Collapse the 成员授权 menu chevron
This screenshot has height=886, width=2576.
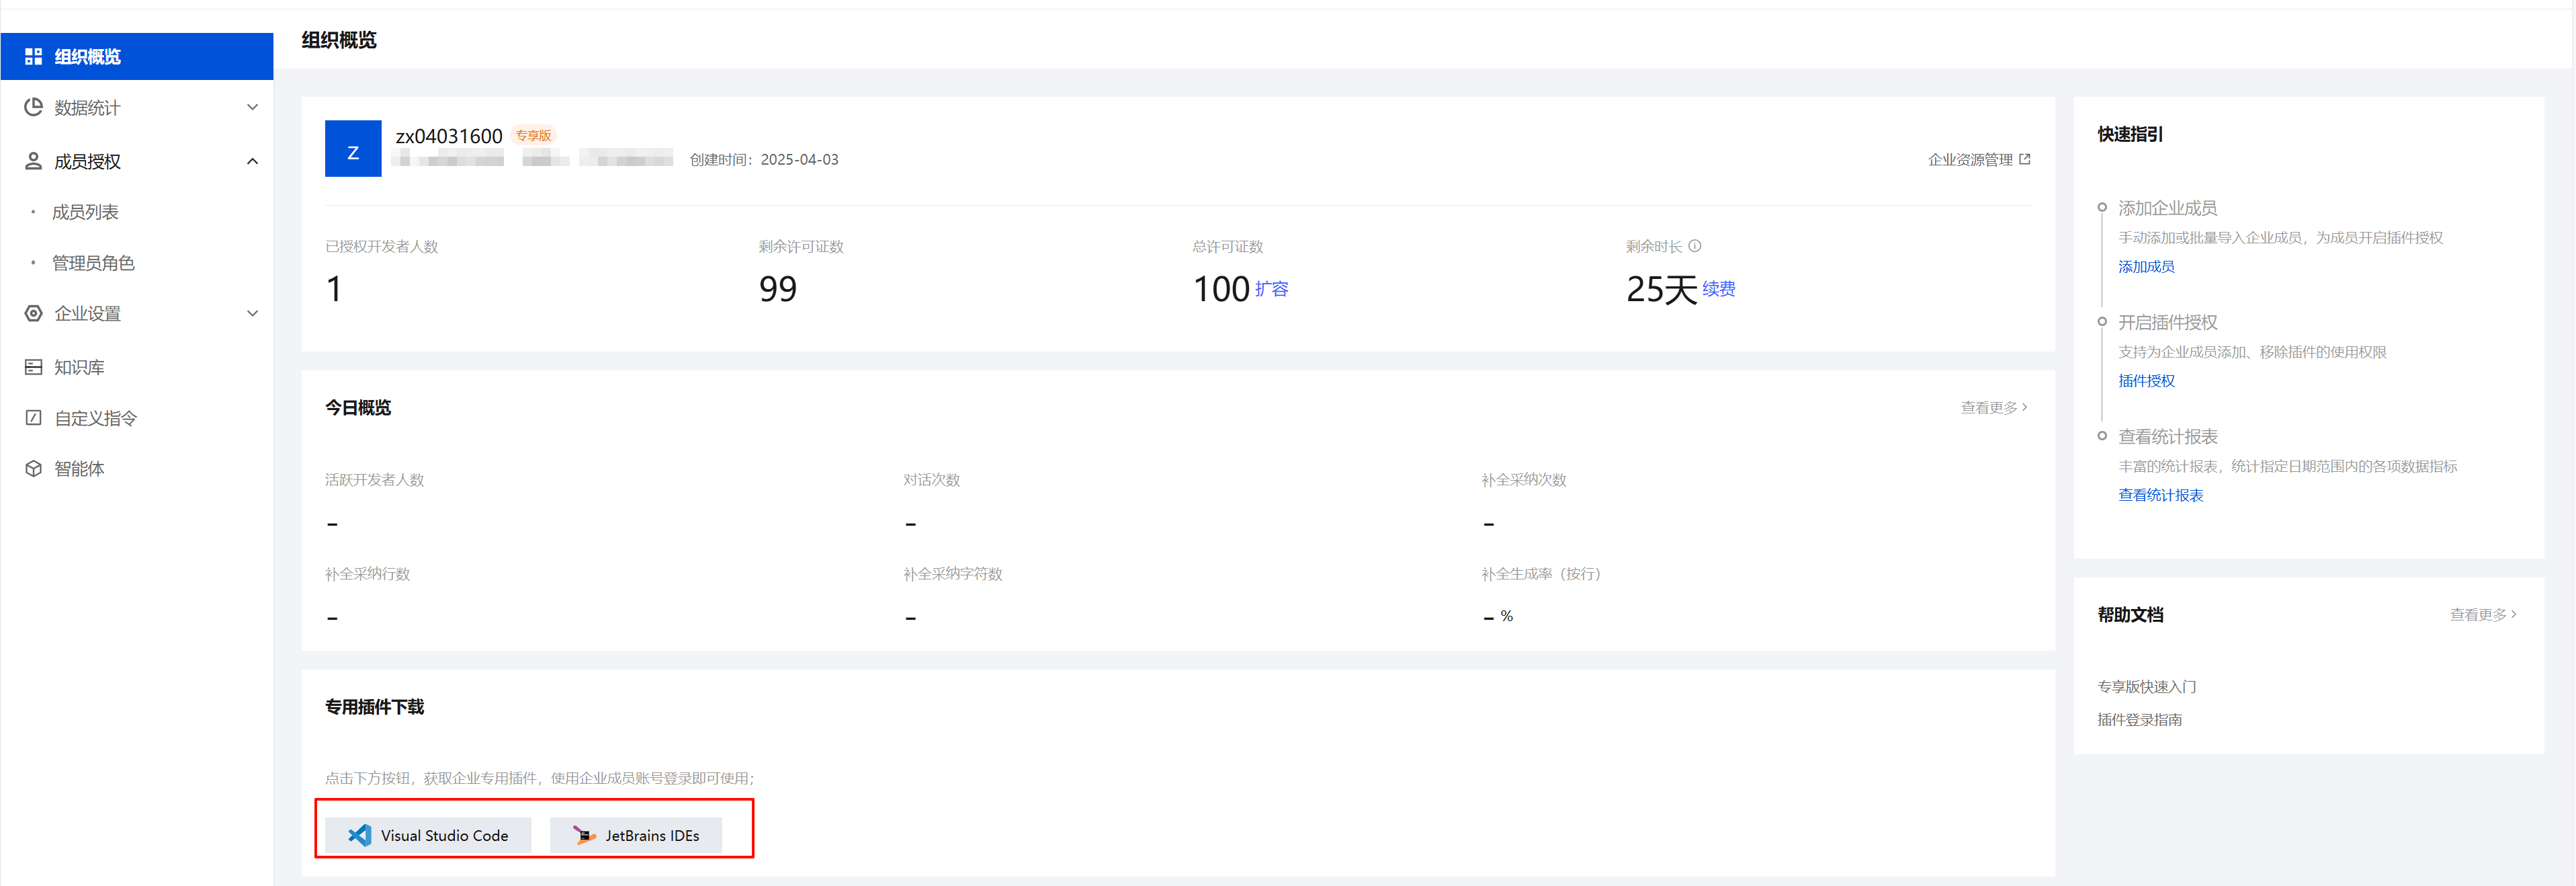point(252,161)
